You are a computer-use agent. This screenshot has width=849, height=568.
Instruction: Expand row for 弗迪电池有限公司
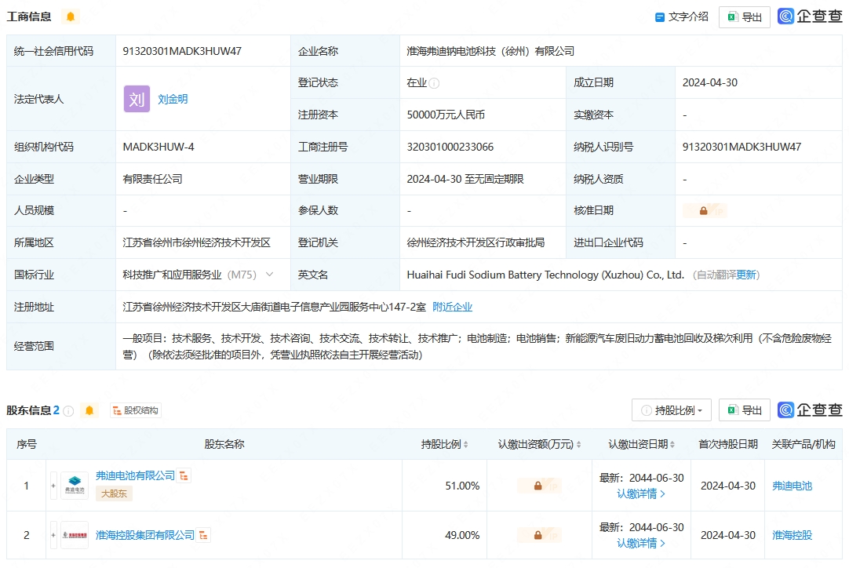click(53, 486)
